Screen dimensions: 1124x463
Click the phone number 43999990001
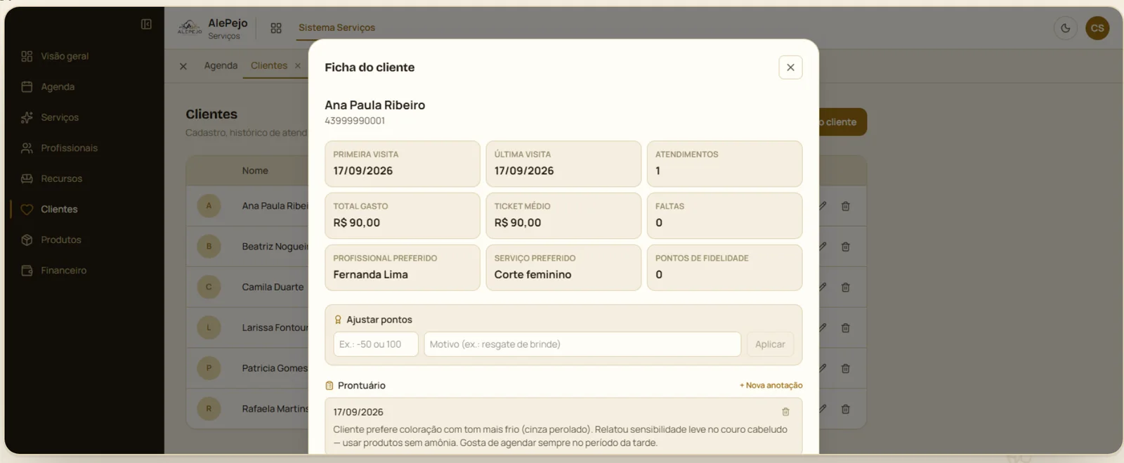355,121
